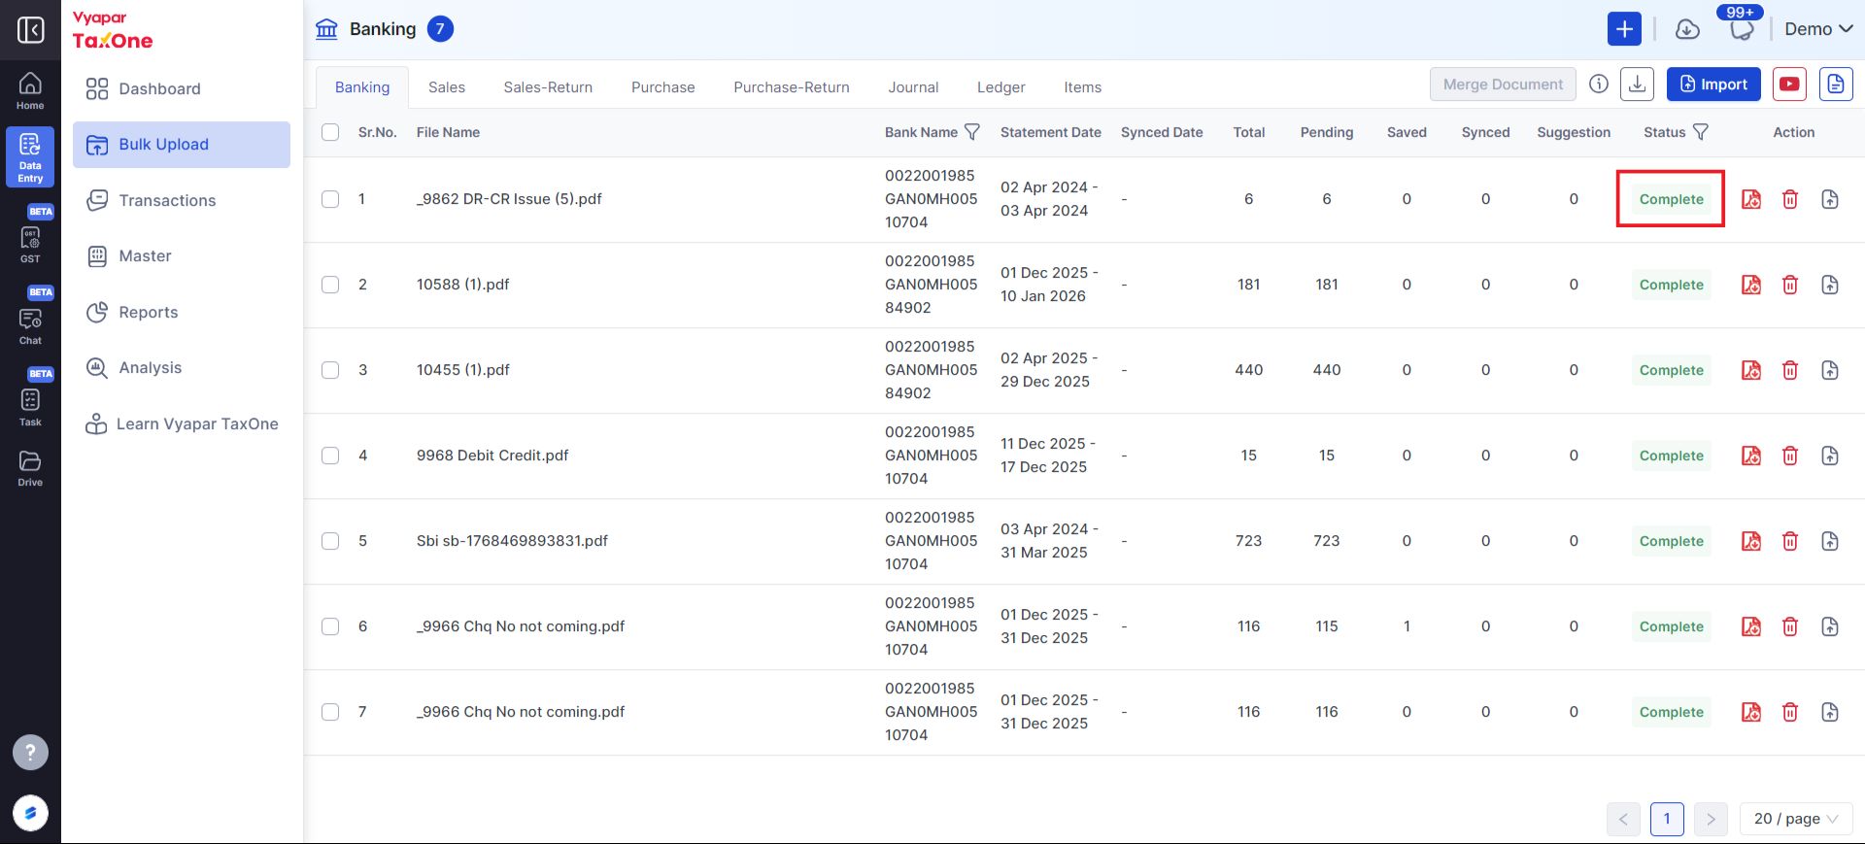Open Transactions in the sidebar

coord(182,200)
